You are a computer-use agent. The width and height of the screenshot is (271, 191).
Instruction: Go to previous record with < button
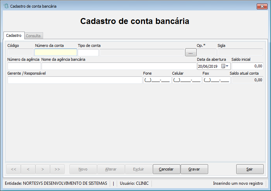pos(28,169)
